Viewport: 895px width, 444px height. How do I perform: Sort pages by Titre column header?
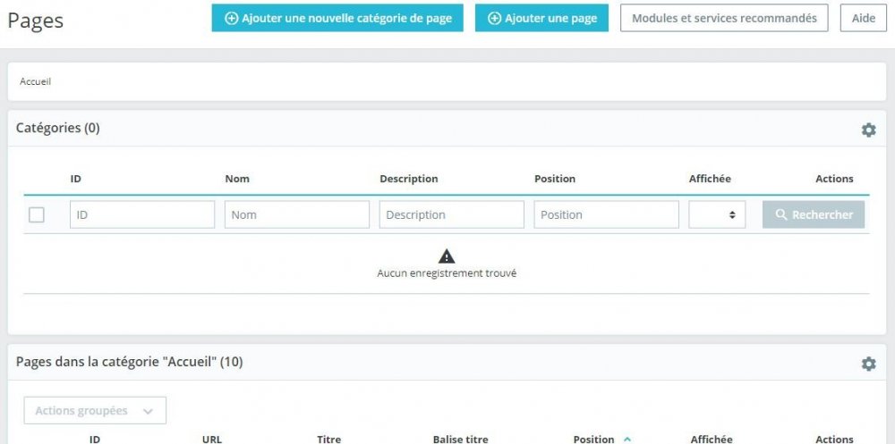coord(328,439)
